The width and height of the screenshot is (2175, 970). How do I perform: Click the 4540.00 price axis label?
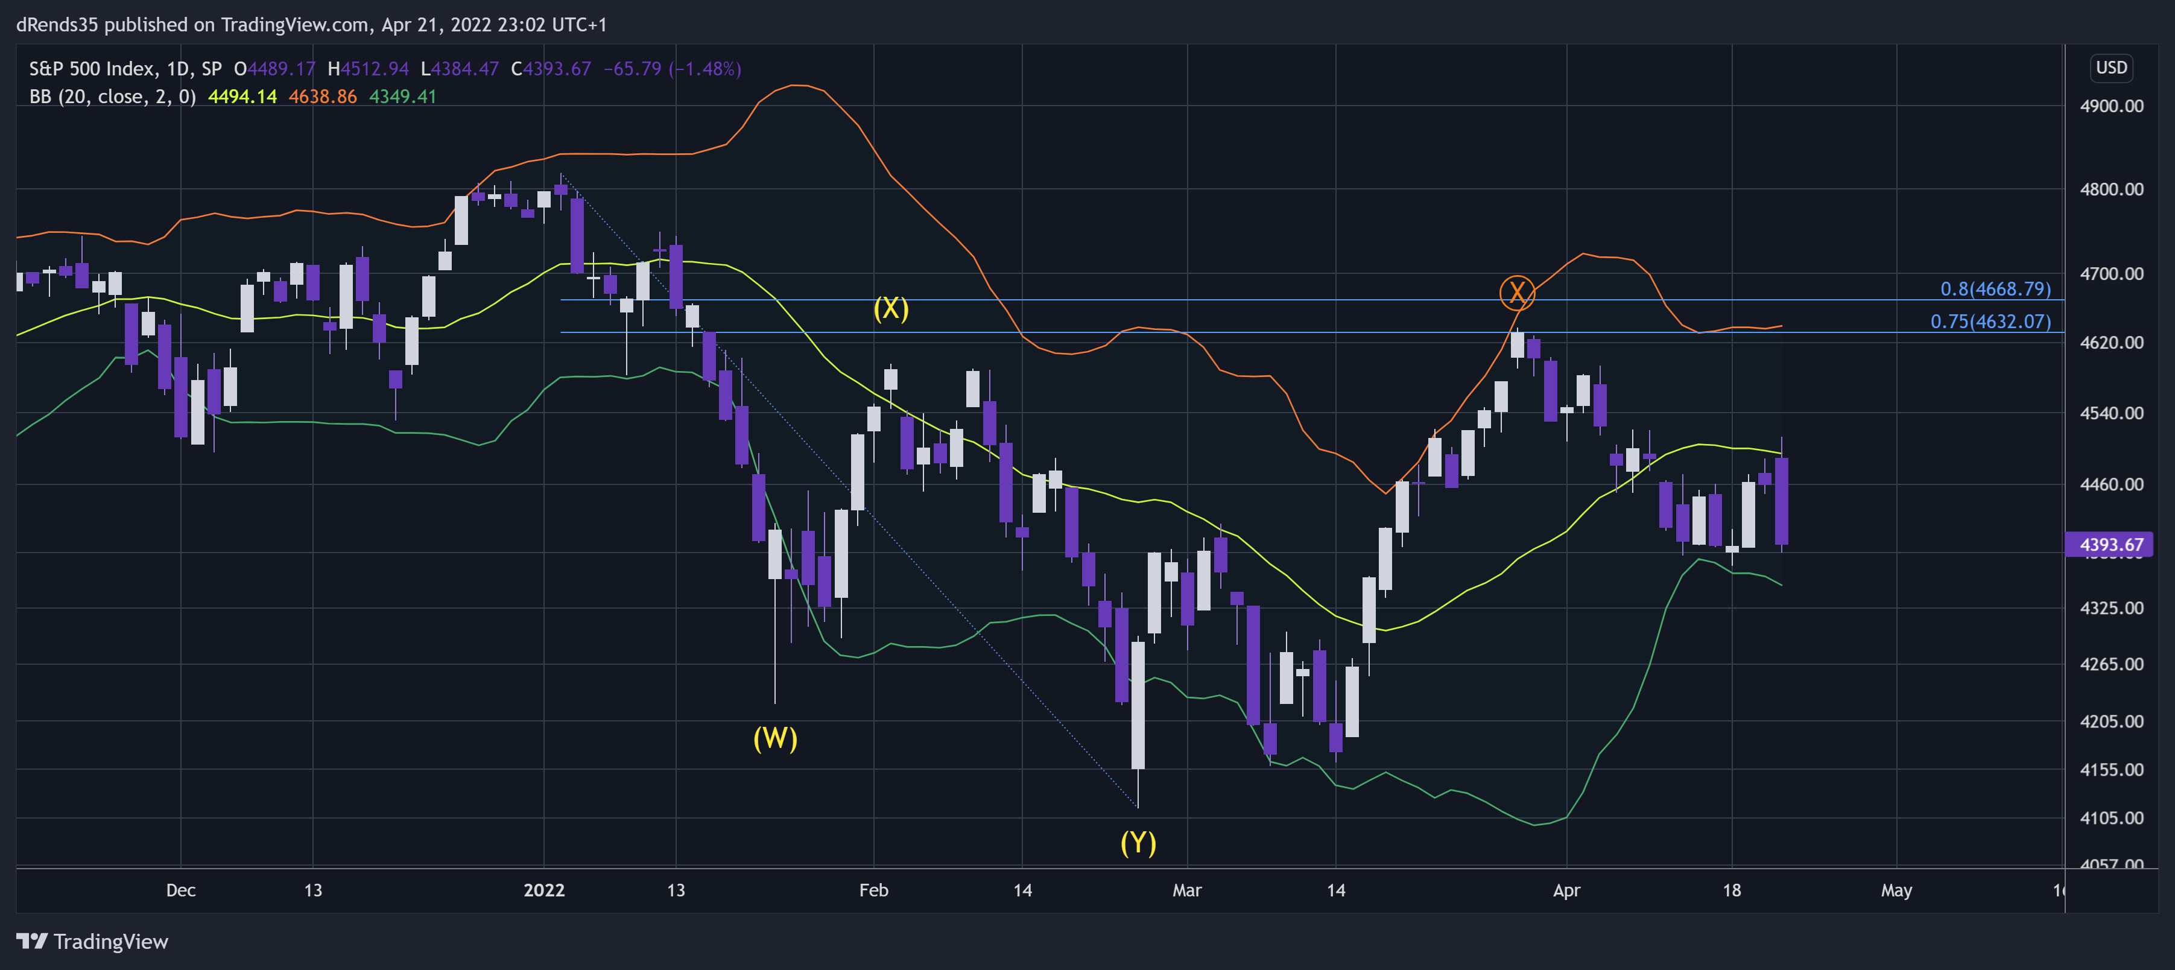(2111, 413)
